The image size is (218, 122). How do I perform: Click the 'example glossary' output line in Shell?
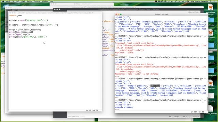124,107
